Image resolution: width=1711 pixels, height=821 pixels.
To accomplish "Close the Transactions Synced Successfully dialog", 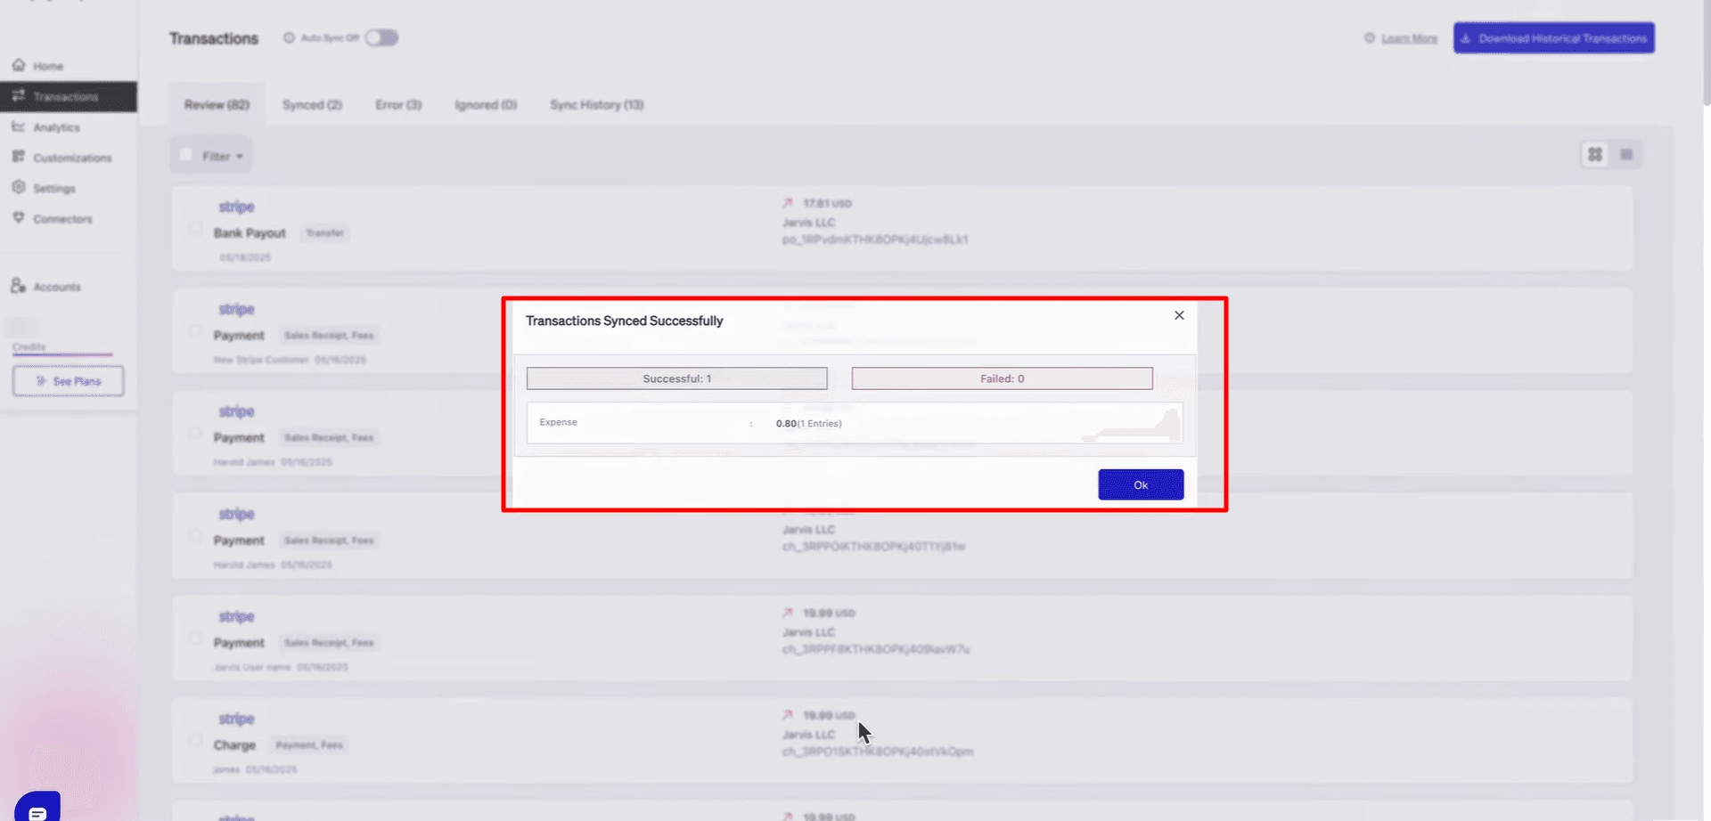I will pos(1179,315).
